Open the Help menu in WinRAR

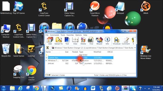point(85,35)
